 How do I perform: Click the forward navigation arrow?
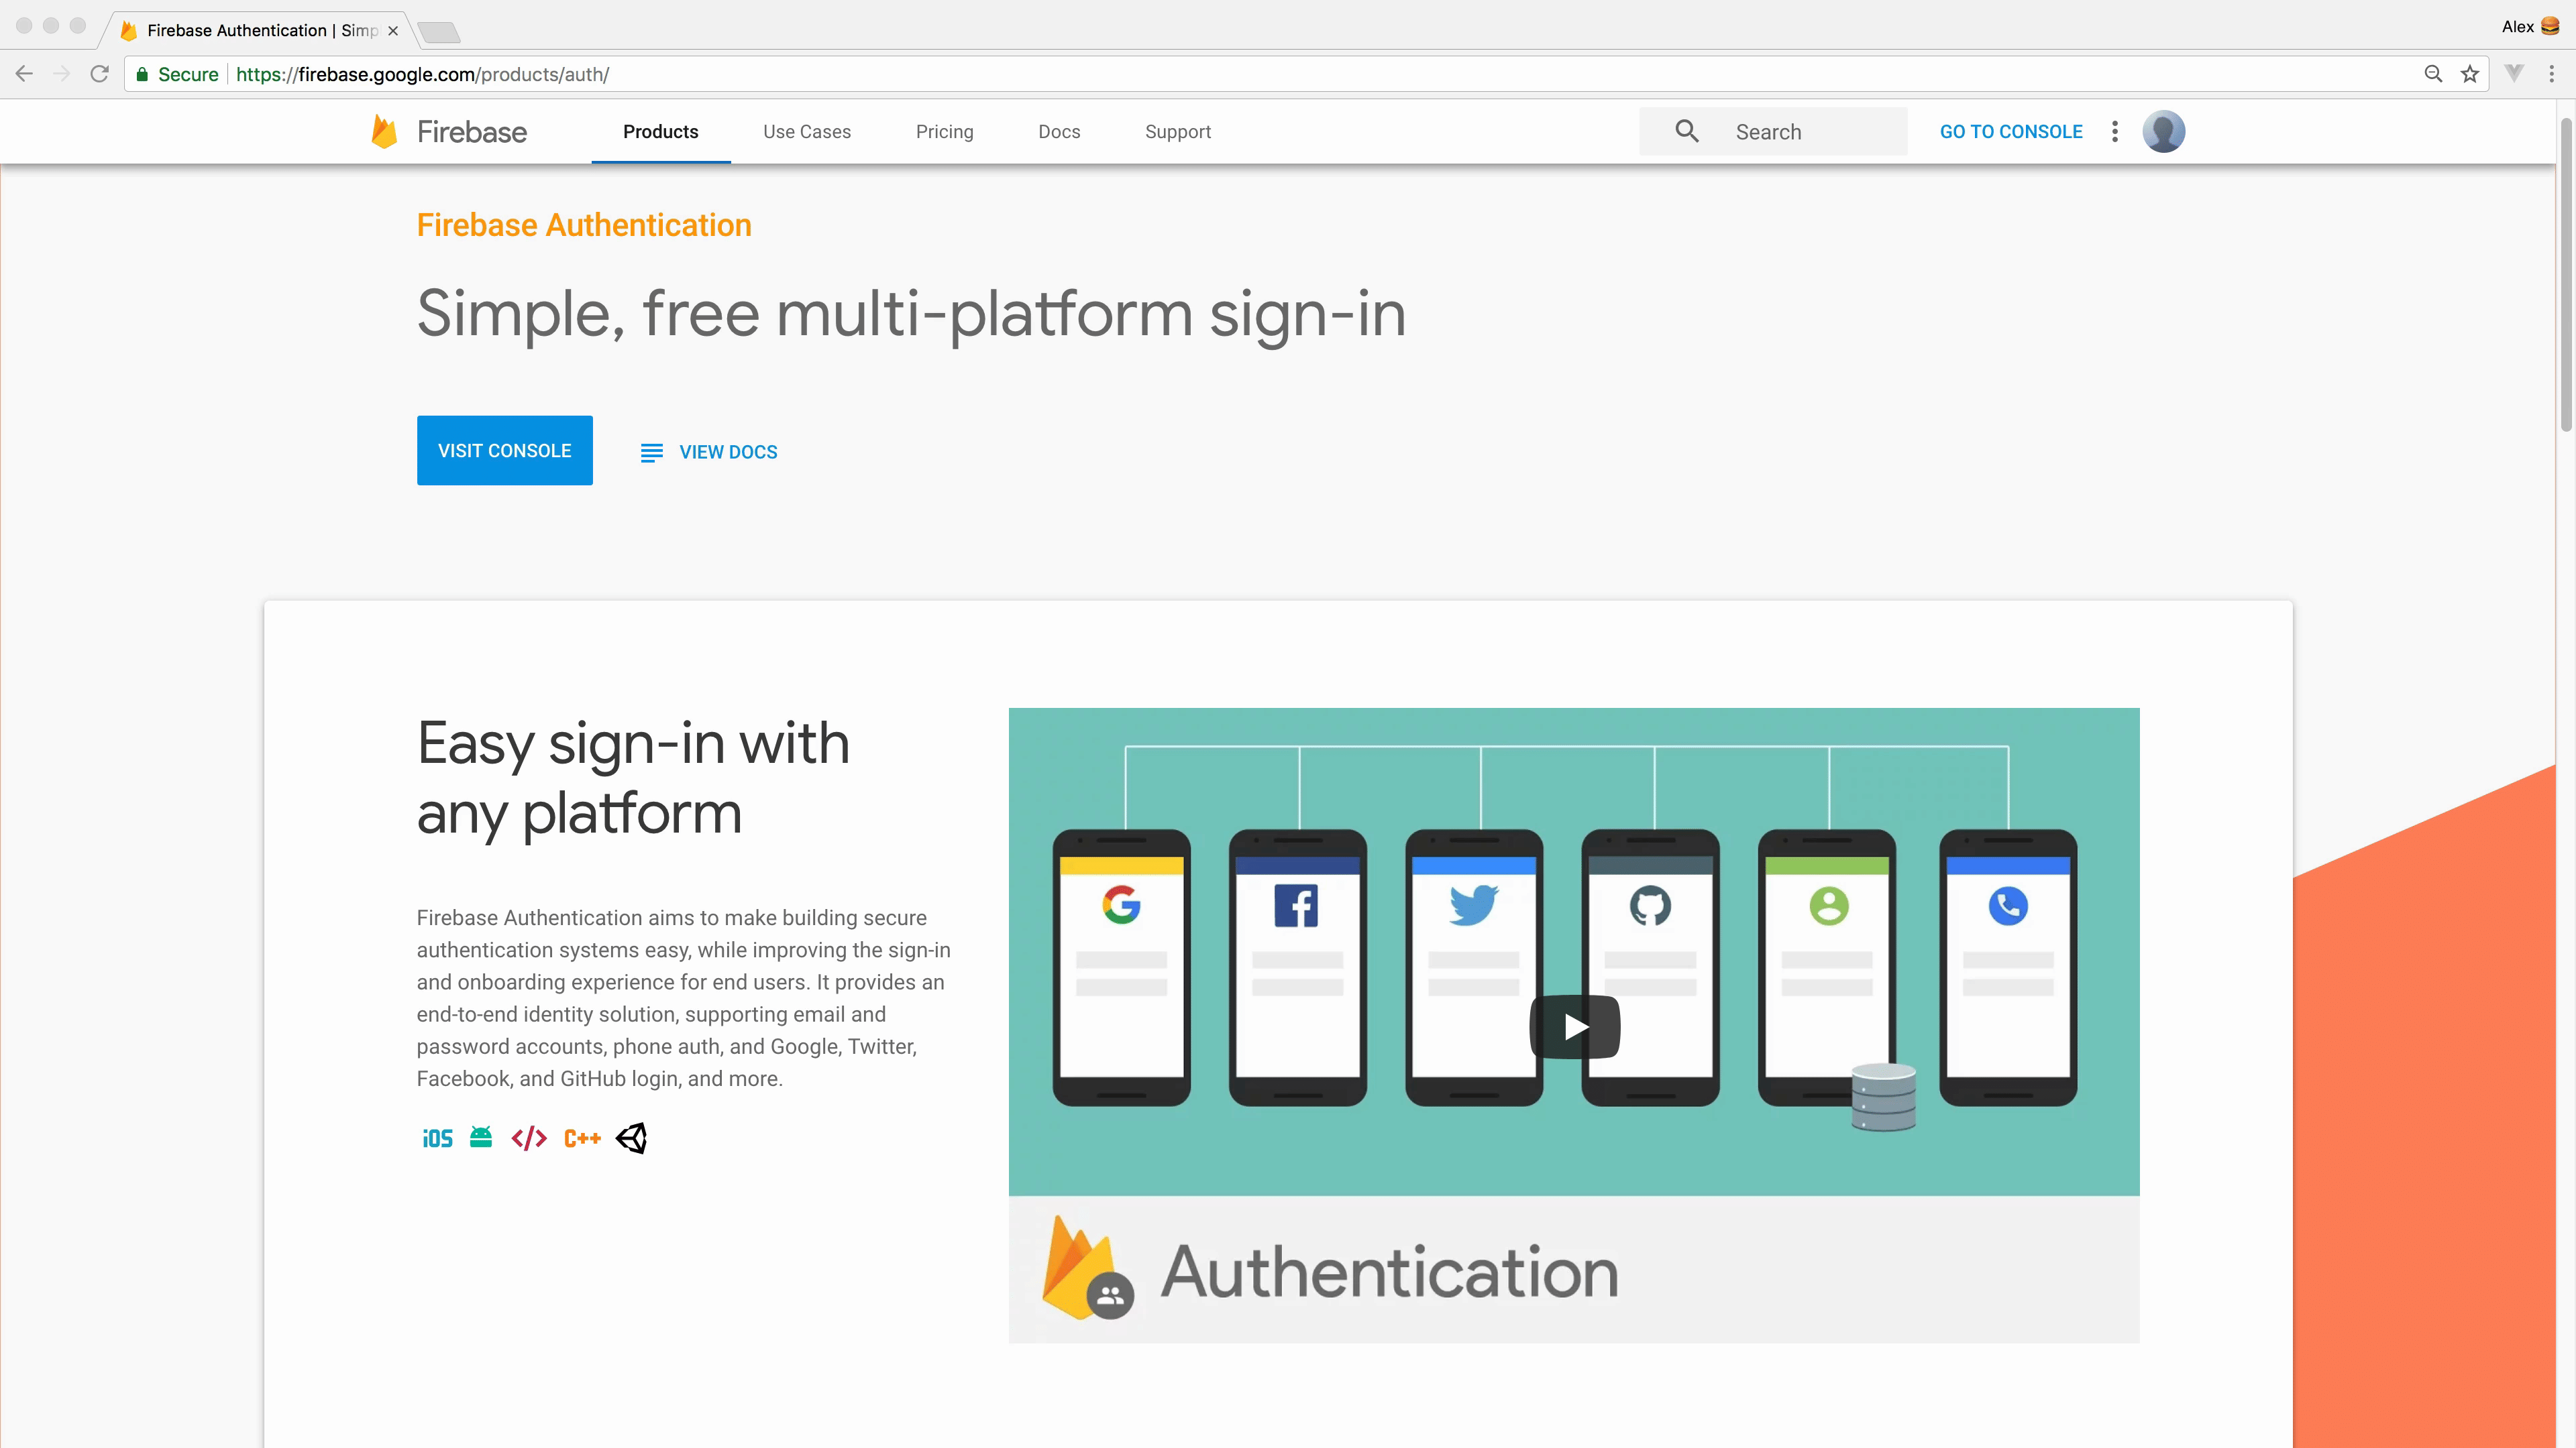(62, 74)
